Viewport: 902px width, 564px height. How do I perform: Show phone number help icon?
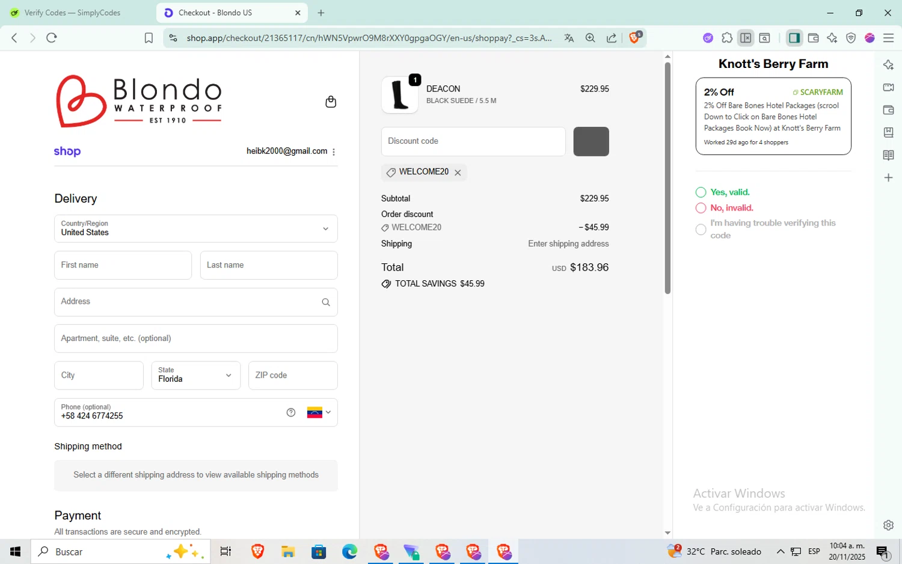click(291, 412)
